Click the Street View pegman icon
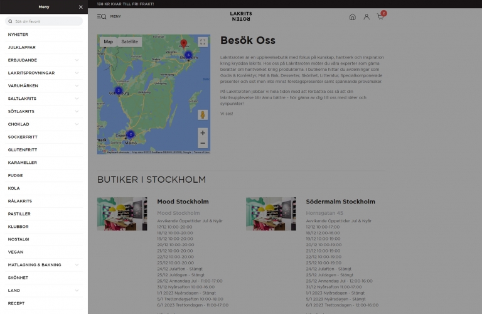Screen dimensions: 482x314 pyautogui.click(x=203, y=115)
